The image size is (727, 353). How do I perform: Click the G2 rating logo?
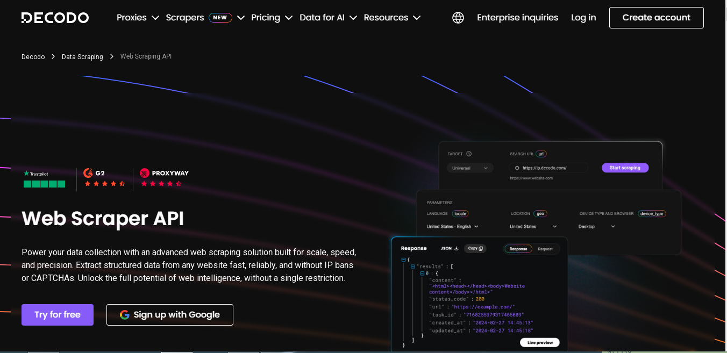(x=95, y=173)
